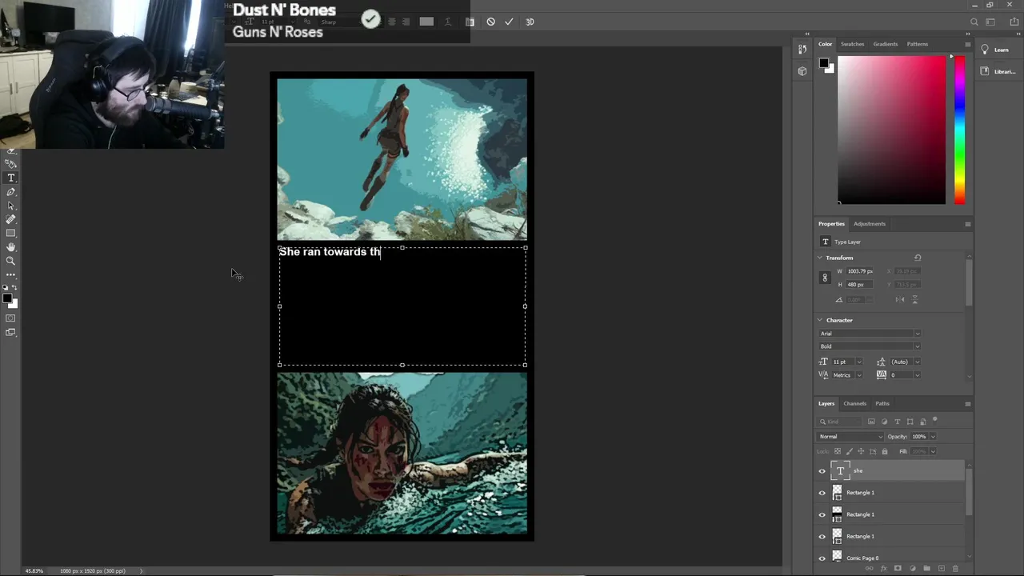The image size is (1024, 576).
Task: Toggle lock all padlock icon
Action: click(x=884, y=451)
